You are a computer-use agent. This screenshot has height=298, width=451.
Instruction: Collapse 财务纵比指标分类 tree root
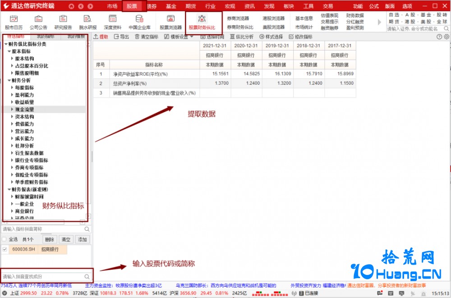pos(6,44)
